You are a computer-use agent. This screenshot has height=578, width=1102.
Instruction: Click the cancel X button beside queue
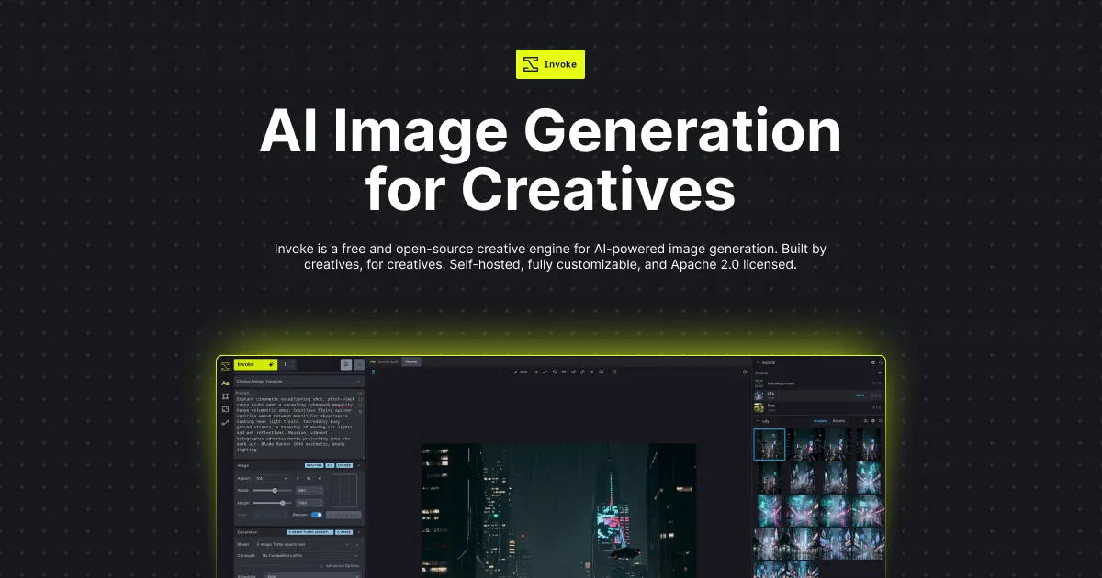359,364
